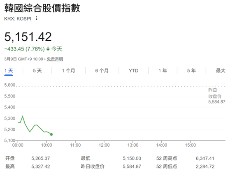The width and height of the screenshot is (228, 171).
Task: Switch to the 5 天 tab
Action: point(37,71)
